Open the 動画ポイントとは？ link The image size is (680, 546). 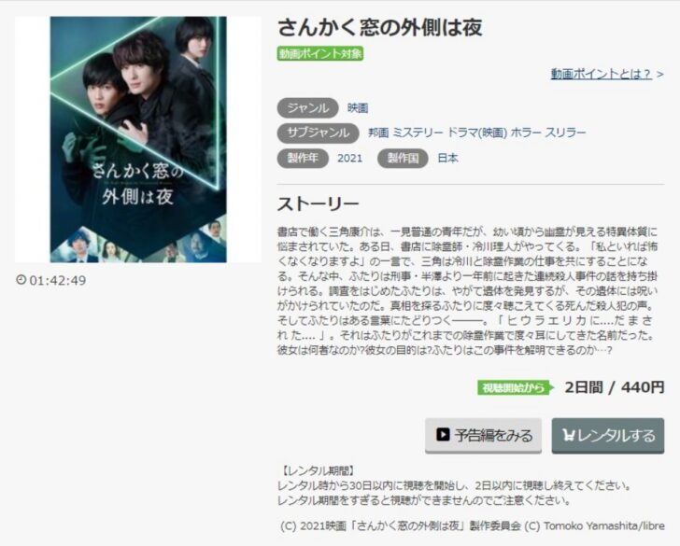(602, 74)
